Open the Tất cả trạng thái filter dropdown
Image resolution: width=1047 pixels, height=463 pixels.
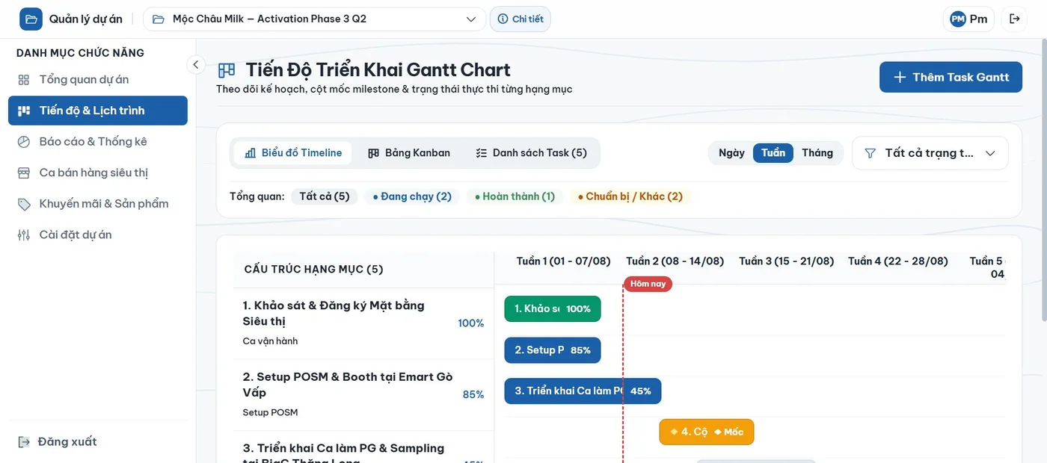point(930,153)
